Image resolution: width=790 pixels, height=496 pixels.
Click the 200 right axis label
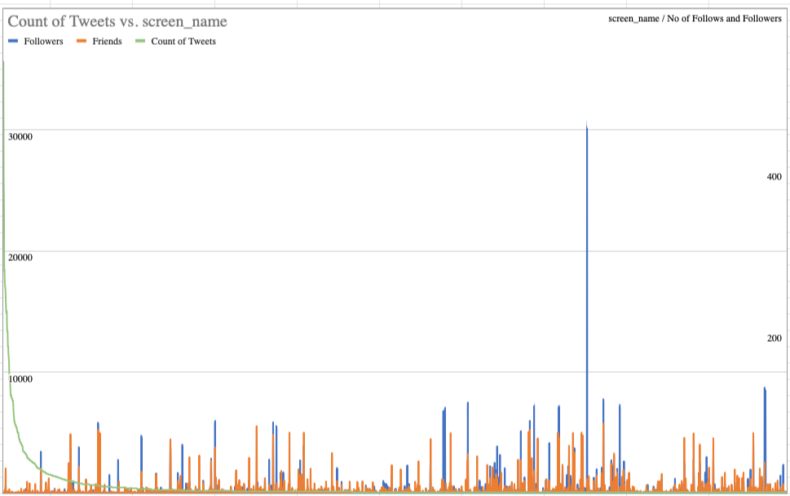pos(774,339)
